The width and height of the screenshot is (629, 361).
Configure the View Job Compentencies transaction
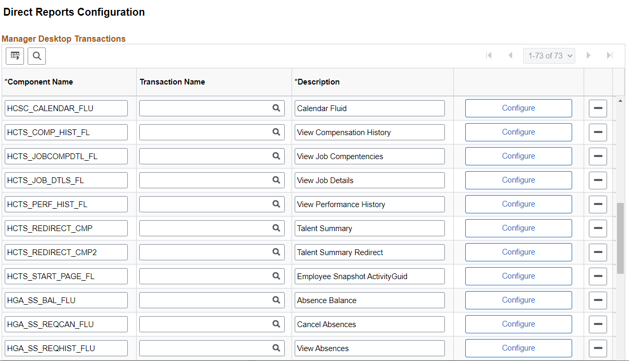click(518, 156)
